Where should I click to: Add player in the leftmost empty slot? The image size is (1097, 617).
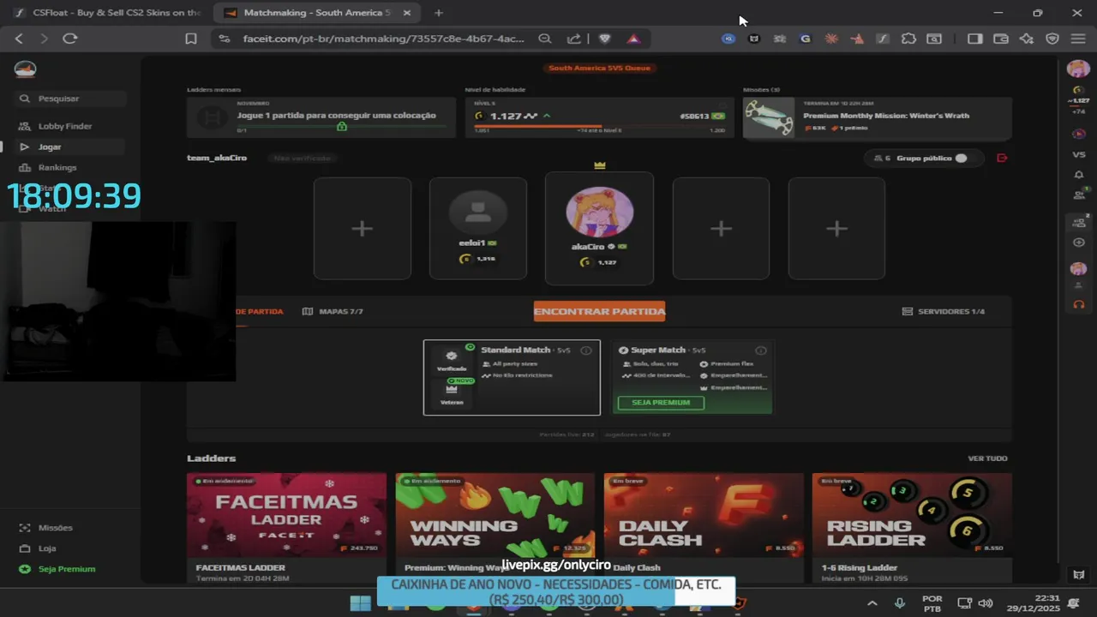362,228
